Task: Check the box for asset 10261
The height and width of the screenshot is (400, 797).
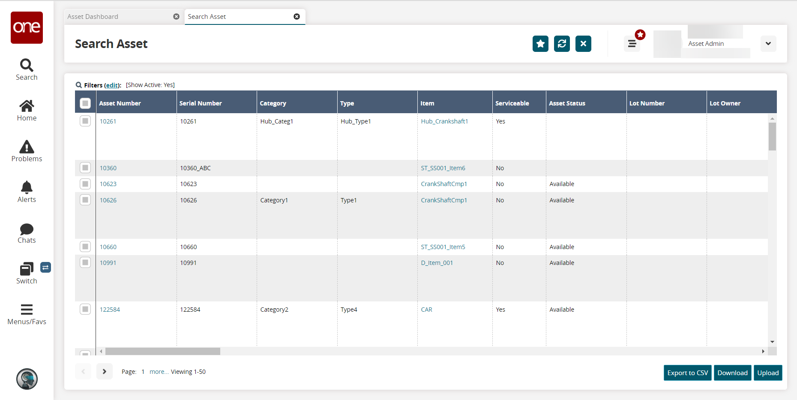Action: pyautogui.click(x=85, y=121)
